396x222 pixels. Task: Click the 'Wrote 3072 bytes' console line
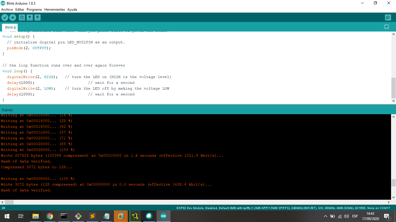click(106, 184)
